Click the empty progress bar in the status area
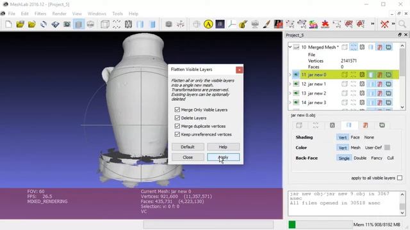 click(208, 224)
